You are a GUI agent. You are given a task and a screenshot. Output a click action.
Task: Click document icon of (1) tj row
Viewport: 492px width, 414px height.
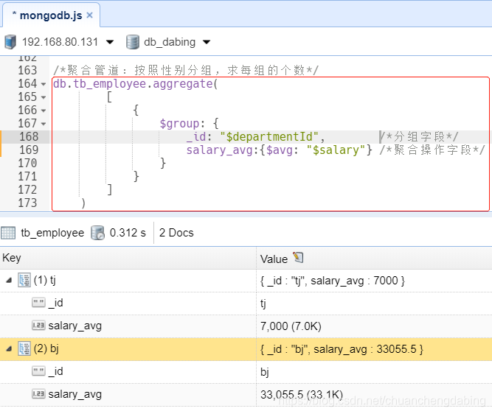click(x=24, y=280)
